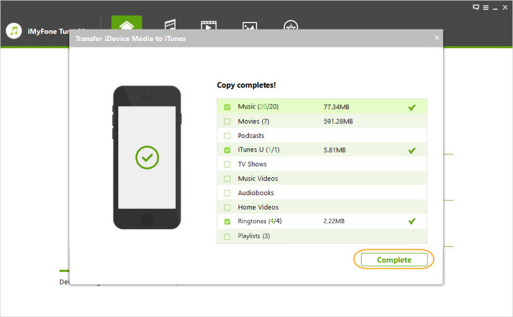Open the Videos tab icon
513x317 pixels.
click(209, 25)
